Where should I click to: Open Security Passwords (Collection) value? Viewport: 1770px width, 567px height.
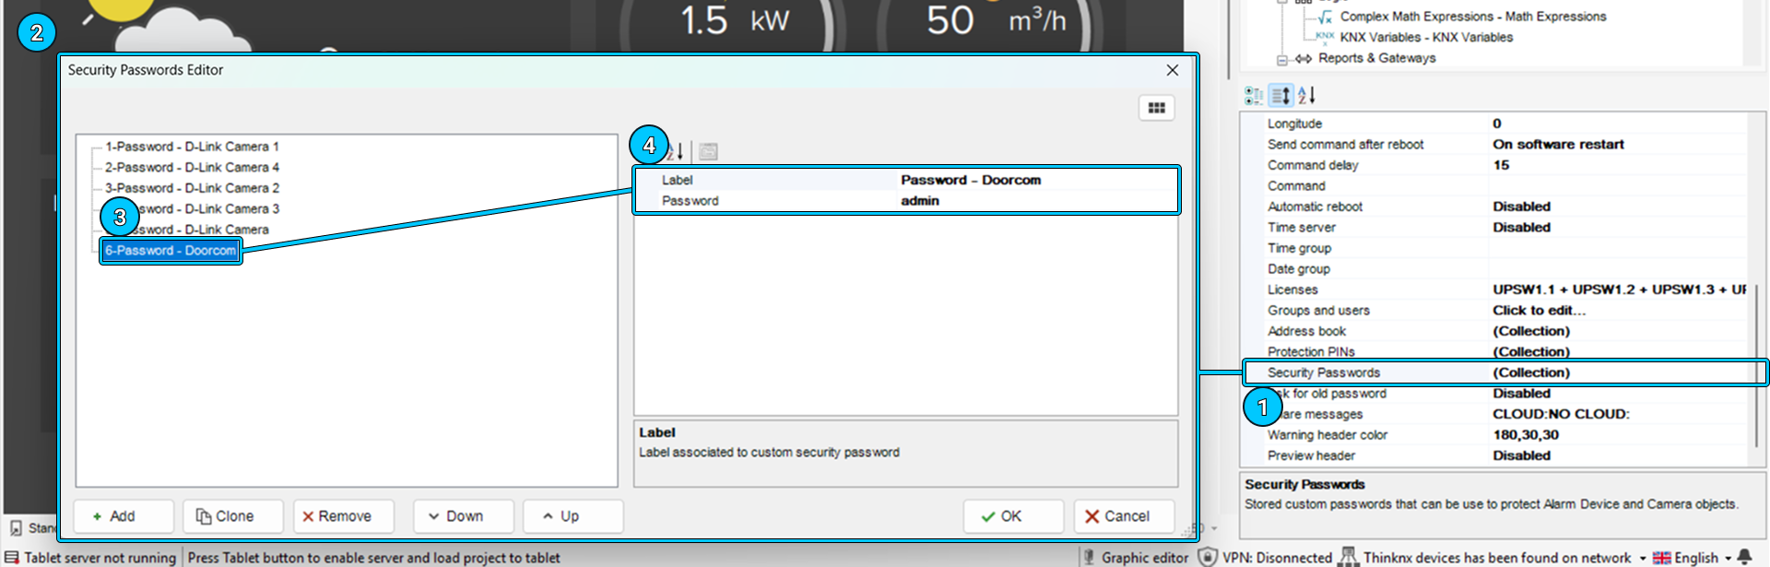[x=1530, y=372]
